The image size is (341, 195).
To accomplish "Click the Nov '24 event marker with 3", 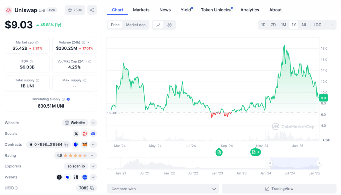I will coord(255,152).
